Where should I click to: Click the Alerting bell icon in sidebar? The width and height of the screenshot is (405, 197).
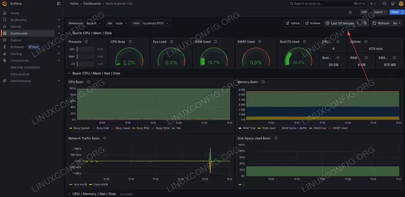[5, 54]
